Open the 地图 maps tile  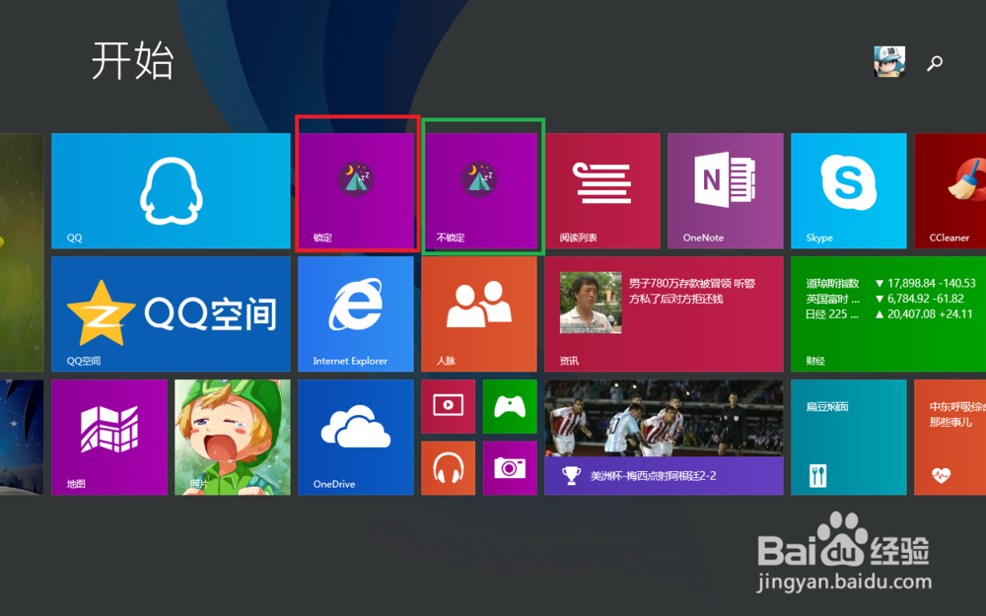[x=109, y=437]
